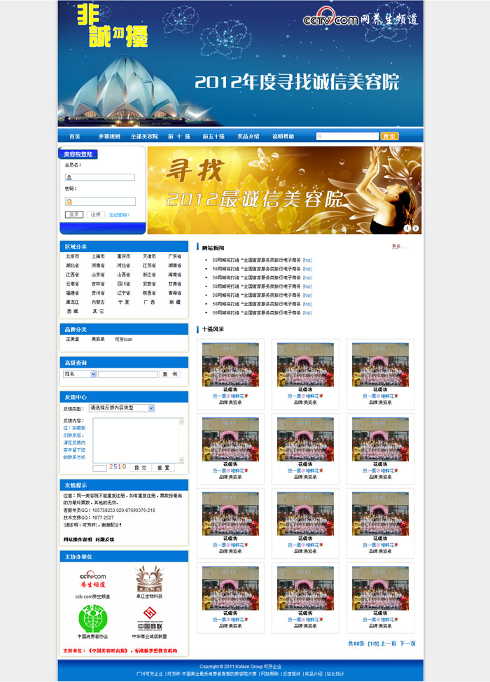Image resolution: width=490 pixels, height=682 pixels.
Task: Select 参赛规则 in the navigation bar
Action: tap(109, 137)
